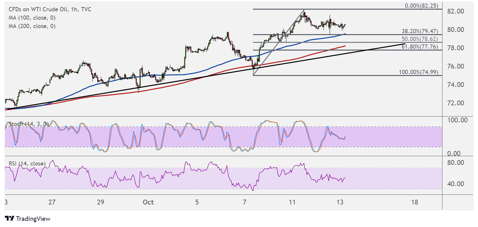Click the 100.00 stochastic scale value
478x227 pixels.
click(x=458, y=120)
